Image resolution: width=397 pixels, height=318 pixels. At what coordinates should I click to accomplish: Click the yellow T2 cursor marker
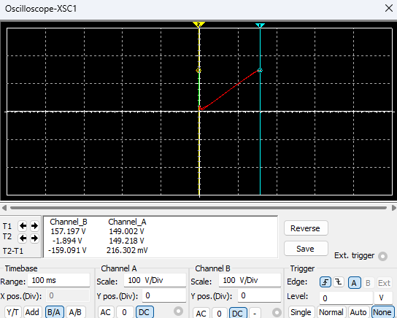pyautogui.click(x=198, y=25)
